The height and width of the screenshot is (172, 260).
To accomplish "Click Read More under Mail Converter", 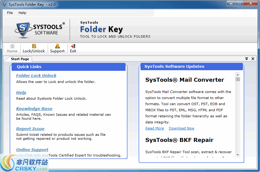I will tap(154, 128).
